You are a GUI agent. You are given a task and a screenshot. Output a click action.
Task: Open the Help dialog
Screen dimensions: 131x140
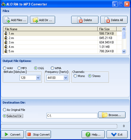point(93,134)
